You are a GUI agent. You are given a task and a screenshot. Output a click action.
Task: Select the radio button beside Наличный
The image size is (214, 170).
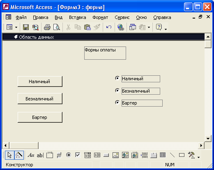pyautogui.click(x=117, y=78)
